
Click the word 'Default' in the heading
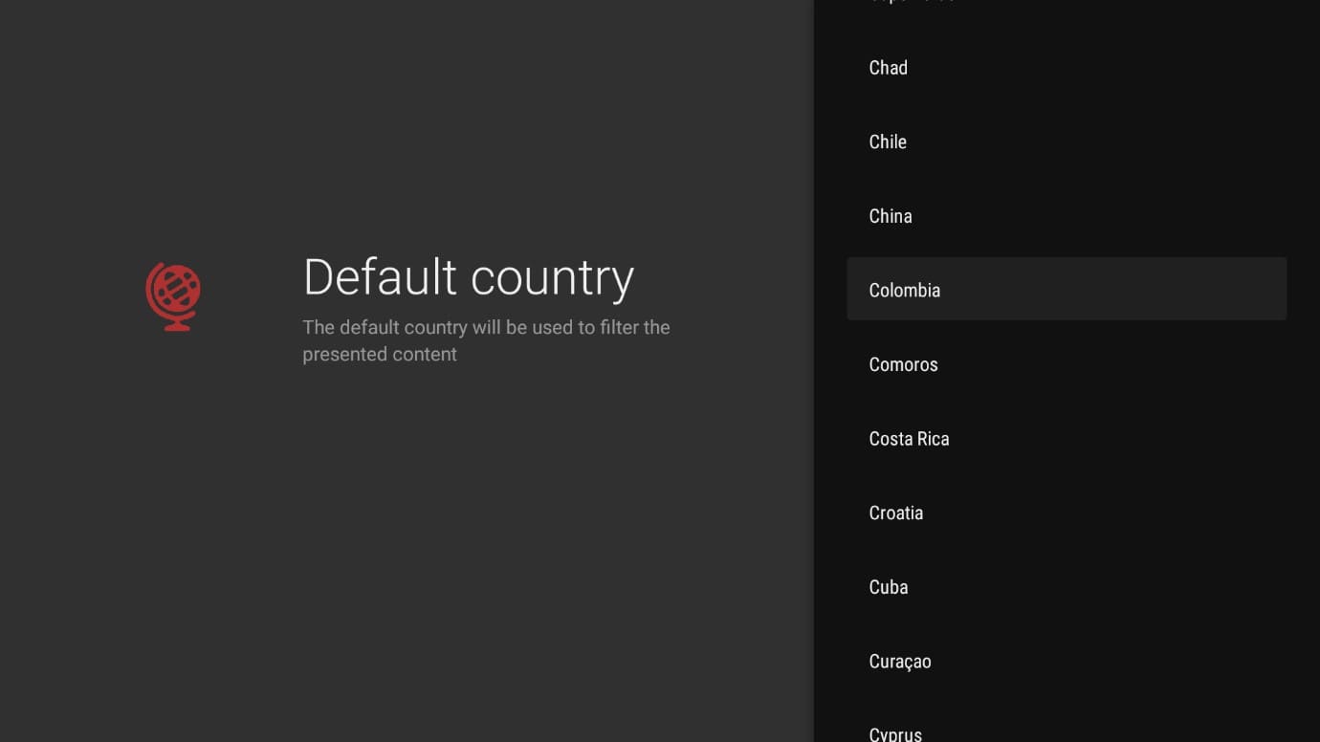coord(380,277)
